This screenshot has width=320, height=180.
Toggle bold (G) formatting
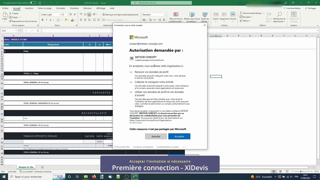coord(42,20)
